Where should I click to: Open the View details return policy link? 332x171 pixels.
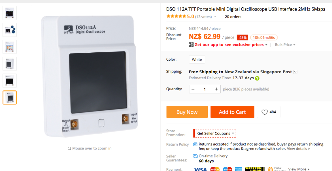pyautogui.click(x=298, y=148)
